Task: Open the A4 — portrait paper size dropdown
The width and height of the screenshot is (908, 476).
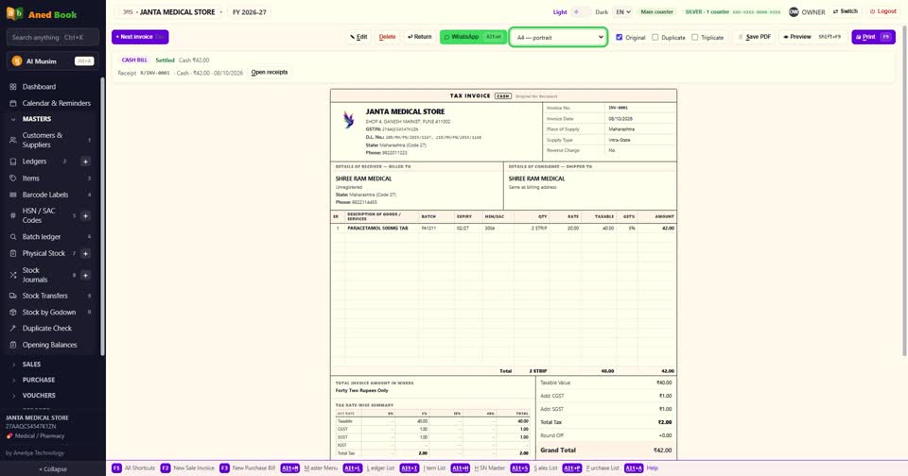Action: coord(558,37)
